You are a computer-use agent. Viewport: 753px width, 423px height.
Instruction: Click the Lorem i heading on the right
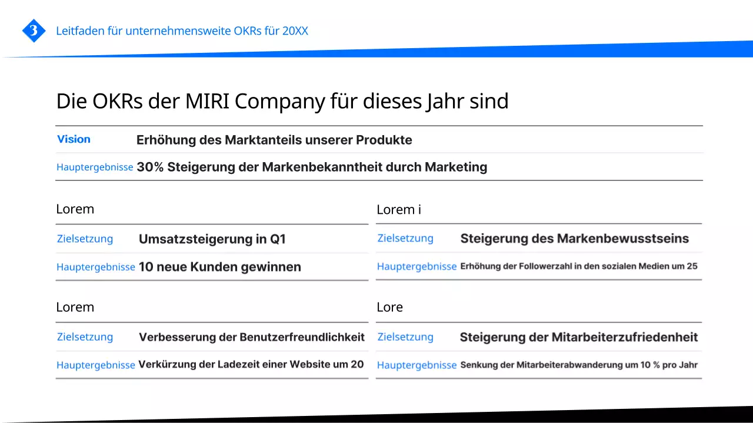pyautogui.click(x=399, y=209)
